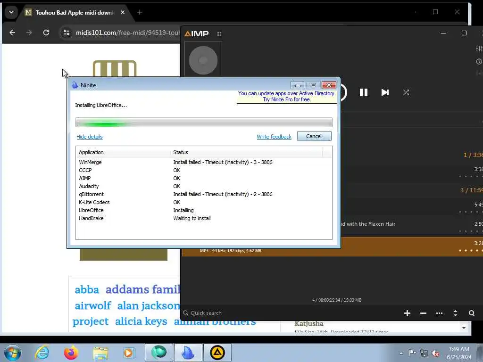Image resolution: width=483 pixels, height=362 pixels.
Task: Select LibreOffice row in Ninite list
Action: click(x=204, y=210)
